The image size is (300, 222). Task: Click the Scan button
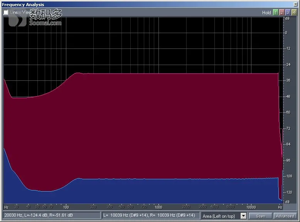260,216
